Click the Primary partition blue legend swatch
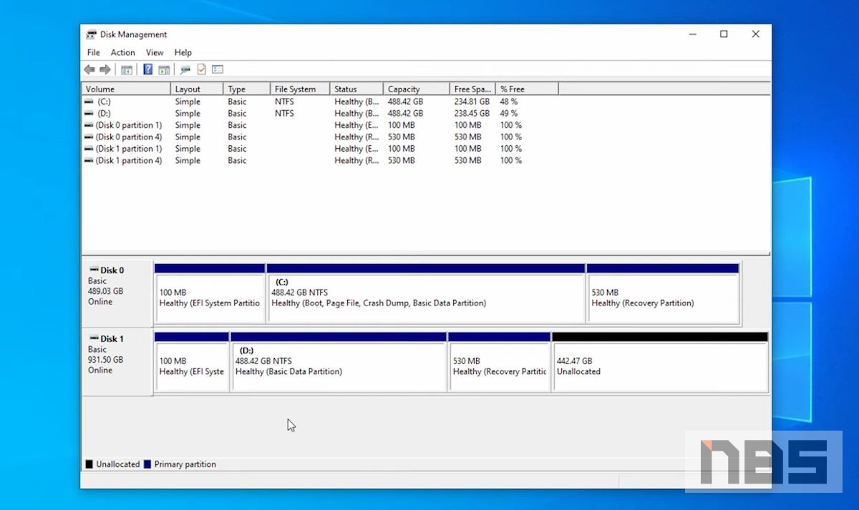The height and width of the screenshot is (510, 859). point(147,464)
